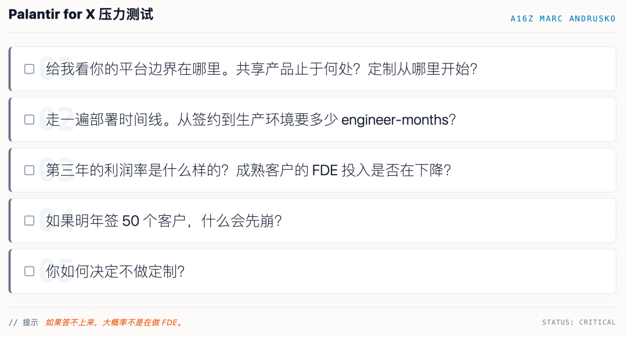Click the STATUS: CRITICAL indicator
The width and height of the screenshot is (627, 337).
point(579,322)
